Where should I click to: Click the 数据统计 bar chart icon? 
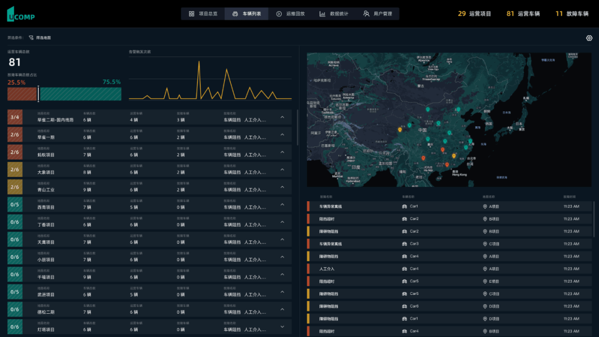322,14
